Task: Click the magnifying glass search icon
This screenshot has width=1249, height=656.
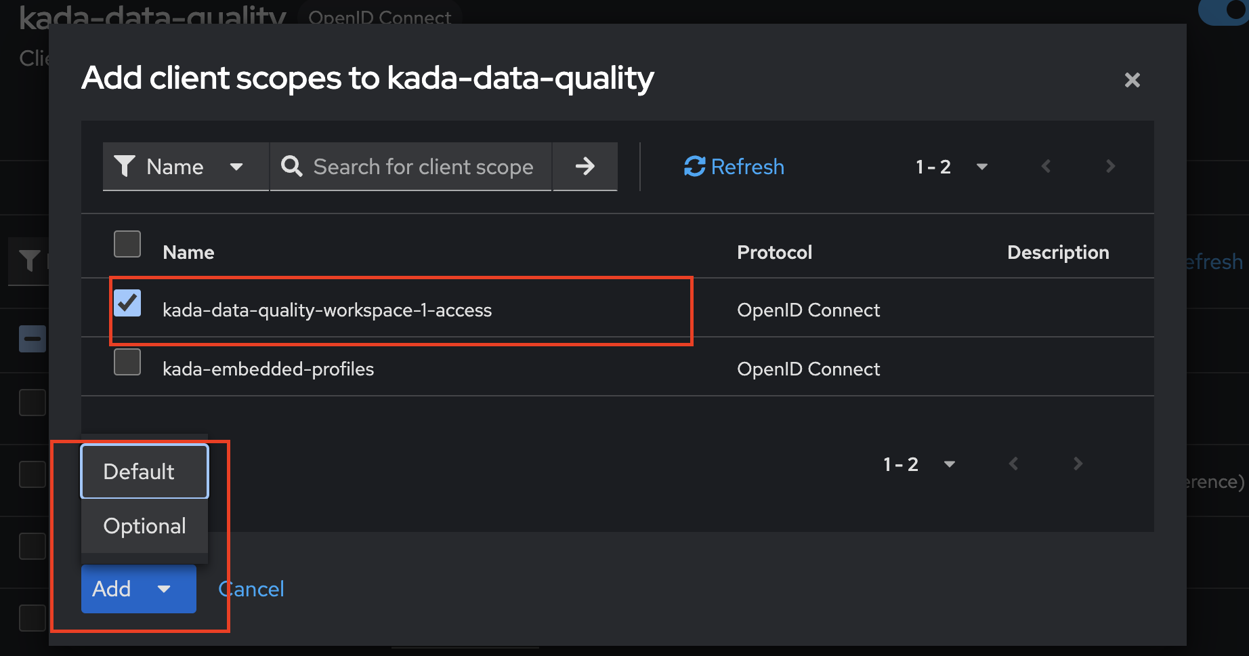Action: [292, 166]
